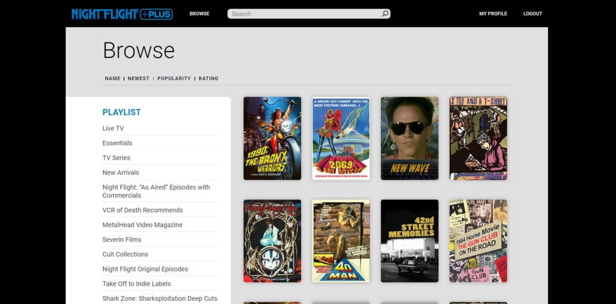The image size is (616, 304).
Task: Open the New Arrivals playlist
Action: 120,172
